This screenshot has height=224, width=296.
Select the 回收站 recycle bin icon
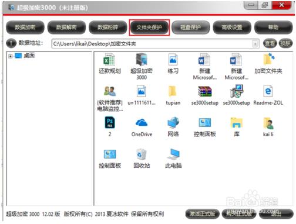[x=142, y=154]
